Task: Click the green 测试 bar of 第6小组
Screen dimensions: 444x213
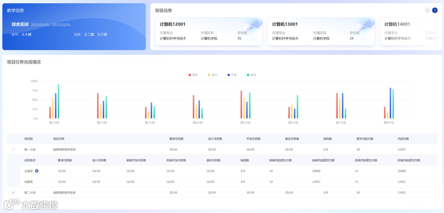Action: point(297,107)
